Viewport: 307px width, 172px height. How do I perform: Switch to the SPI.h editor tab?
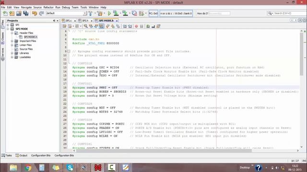point(85,21)
